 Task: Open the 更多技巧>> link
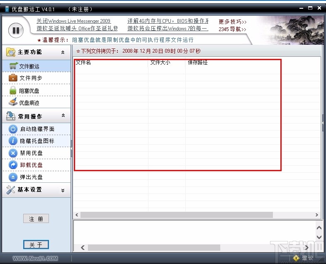pos(232,22)
